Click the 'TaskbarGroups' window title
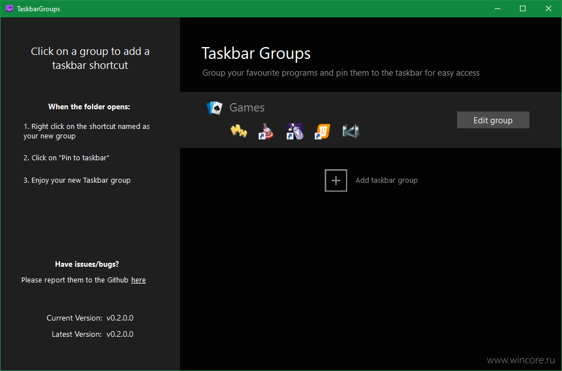This screenshot has height=371, width=562. [x=38, y=9]
